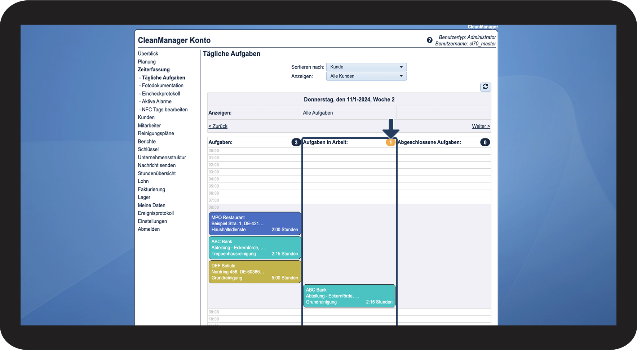Open Eincheckprotokoll submenu item
This screenshot has height=350, width=637.
click(160, 93)
